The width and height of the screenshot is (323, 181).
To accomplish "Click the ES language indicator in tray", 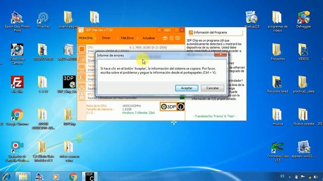I will tap(282, 176).
